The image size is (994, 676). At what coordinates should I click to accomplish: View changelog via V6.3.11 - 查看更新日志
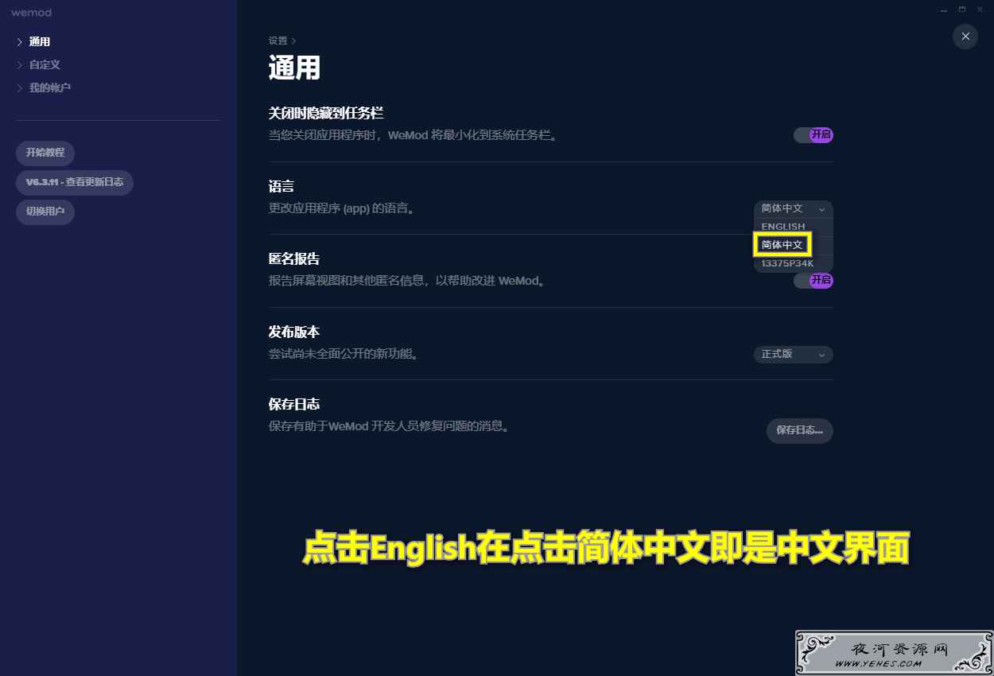click(x=75, y=182)
